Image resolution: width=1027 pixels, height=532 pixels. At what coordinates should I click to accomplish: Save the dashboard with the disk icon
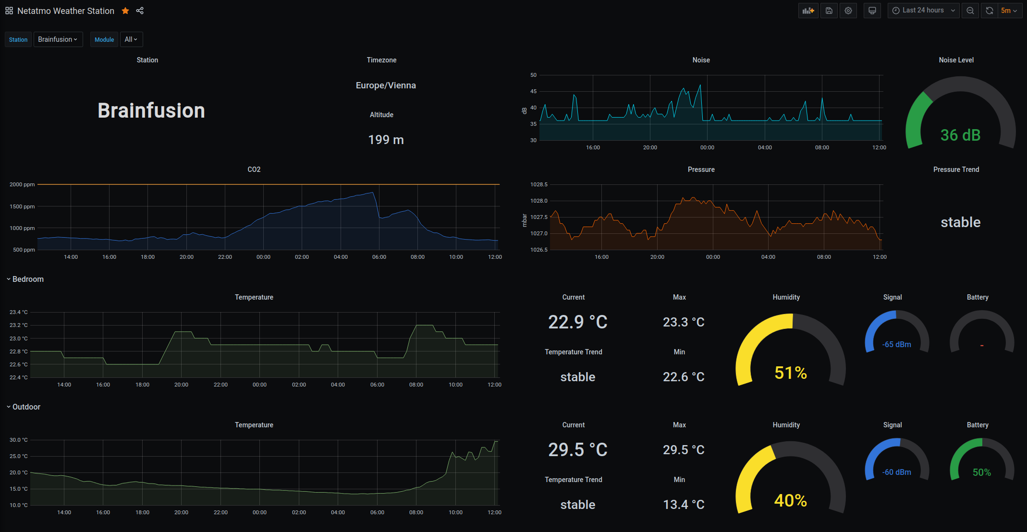[x=829, y=11]
